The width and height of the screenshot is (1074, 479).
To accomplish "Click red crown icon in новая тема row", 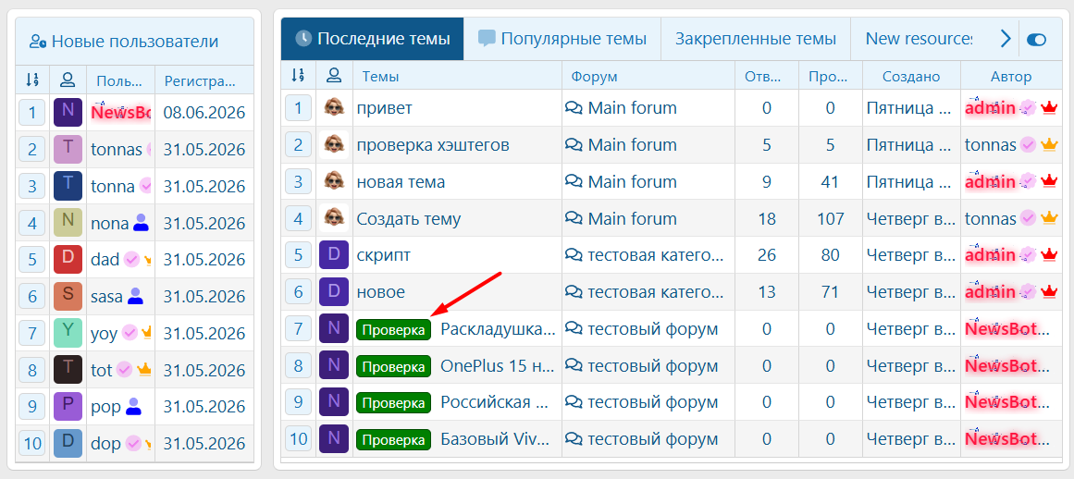I will [1049, 181].
